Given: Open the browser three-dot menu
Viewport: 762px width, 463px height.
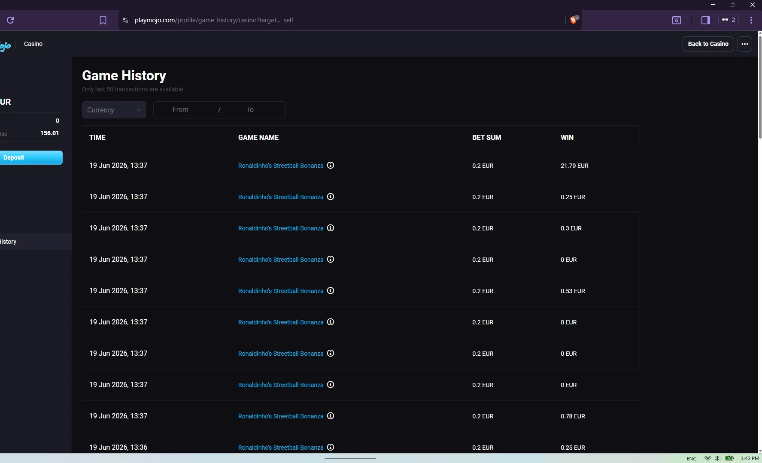Looking at the screenshot, I should tap(751, 20).
